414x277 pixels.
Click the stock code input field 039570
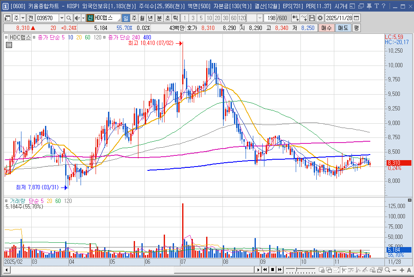pos(47,18)
